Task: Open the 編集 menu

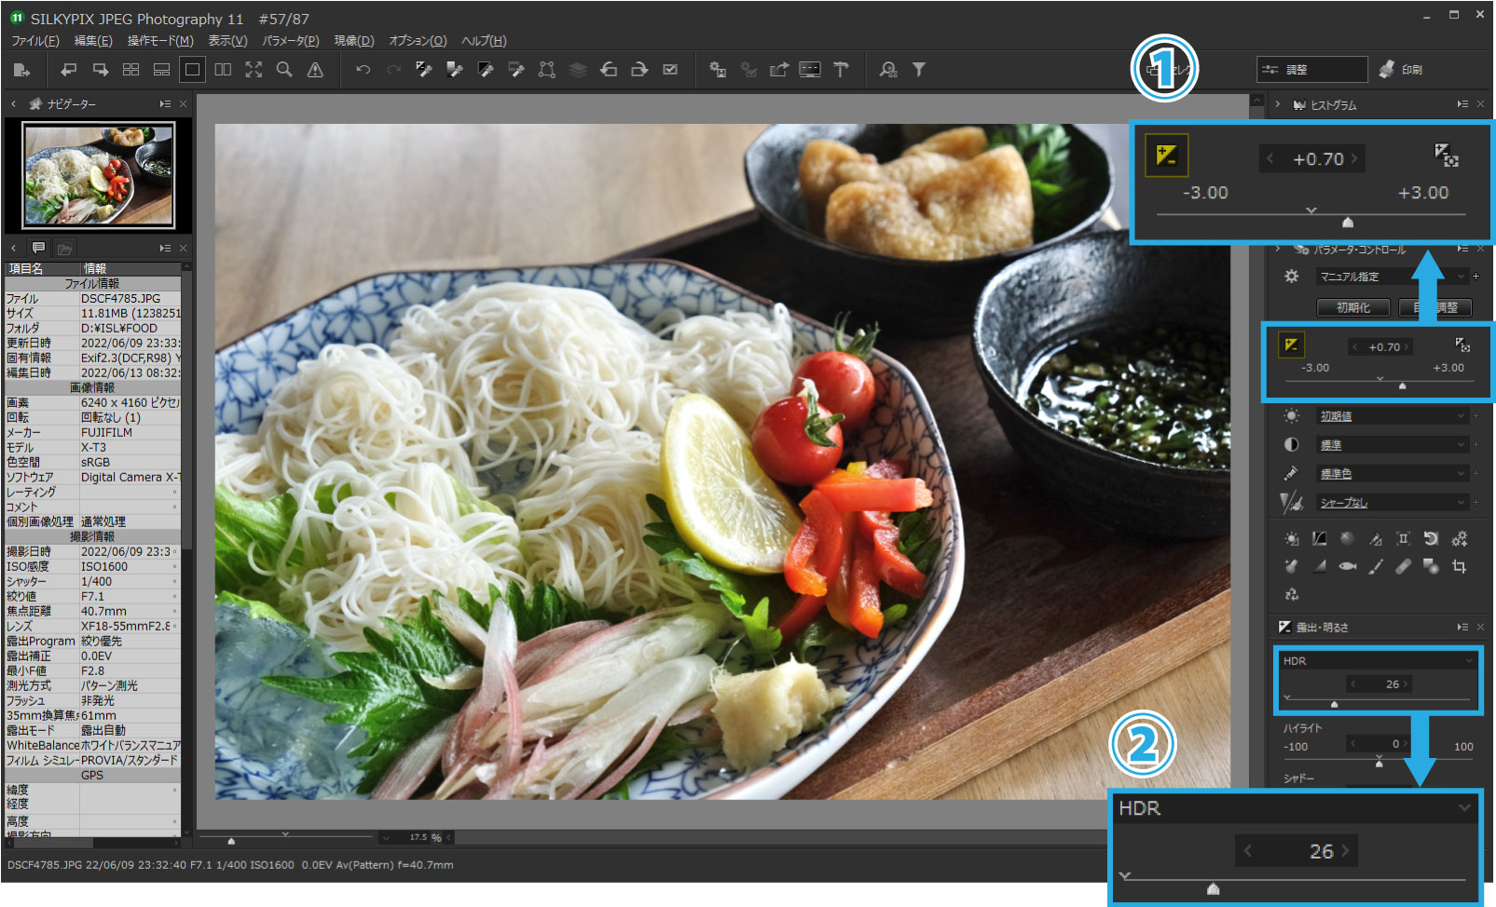Action: (x=93, y=41)
